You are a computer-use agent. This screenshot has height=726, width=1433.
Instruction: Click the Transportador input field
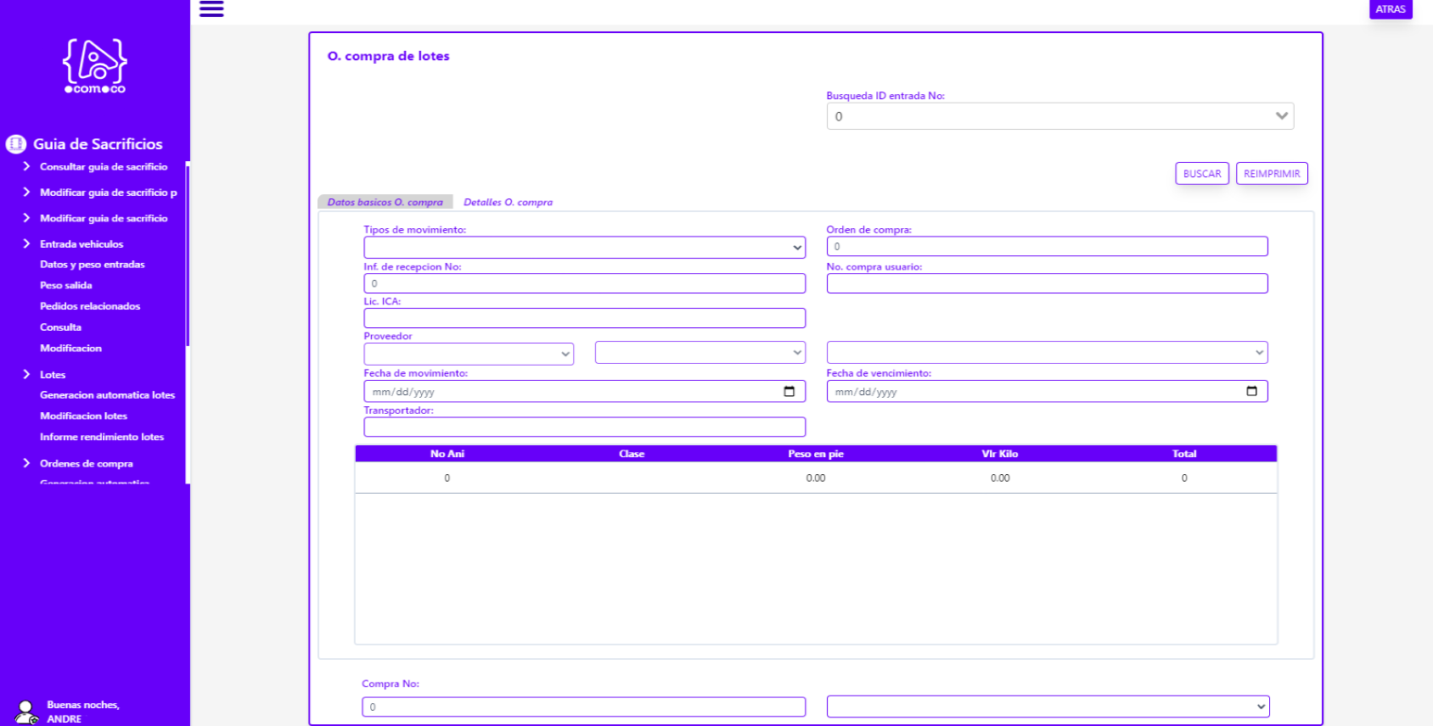584,427
